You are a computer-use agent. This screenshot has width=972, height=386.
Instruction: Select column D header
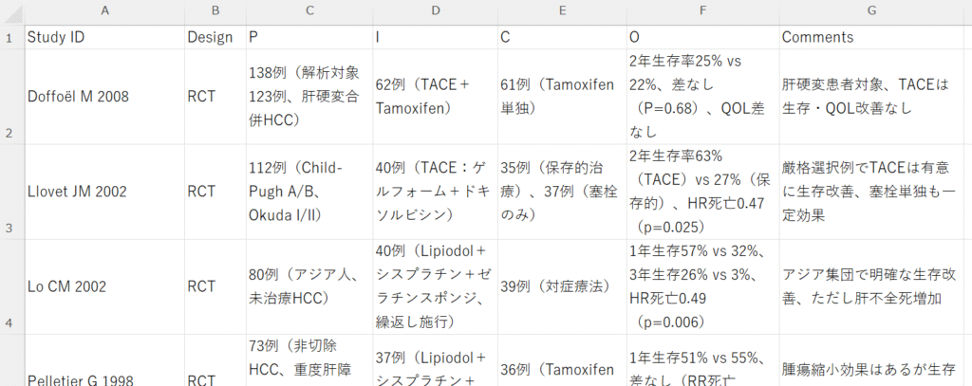click(434, 9)
